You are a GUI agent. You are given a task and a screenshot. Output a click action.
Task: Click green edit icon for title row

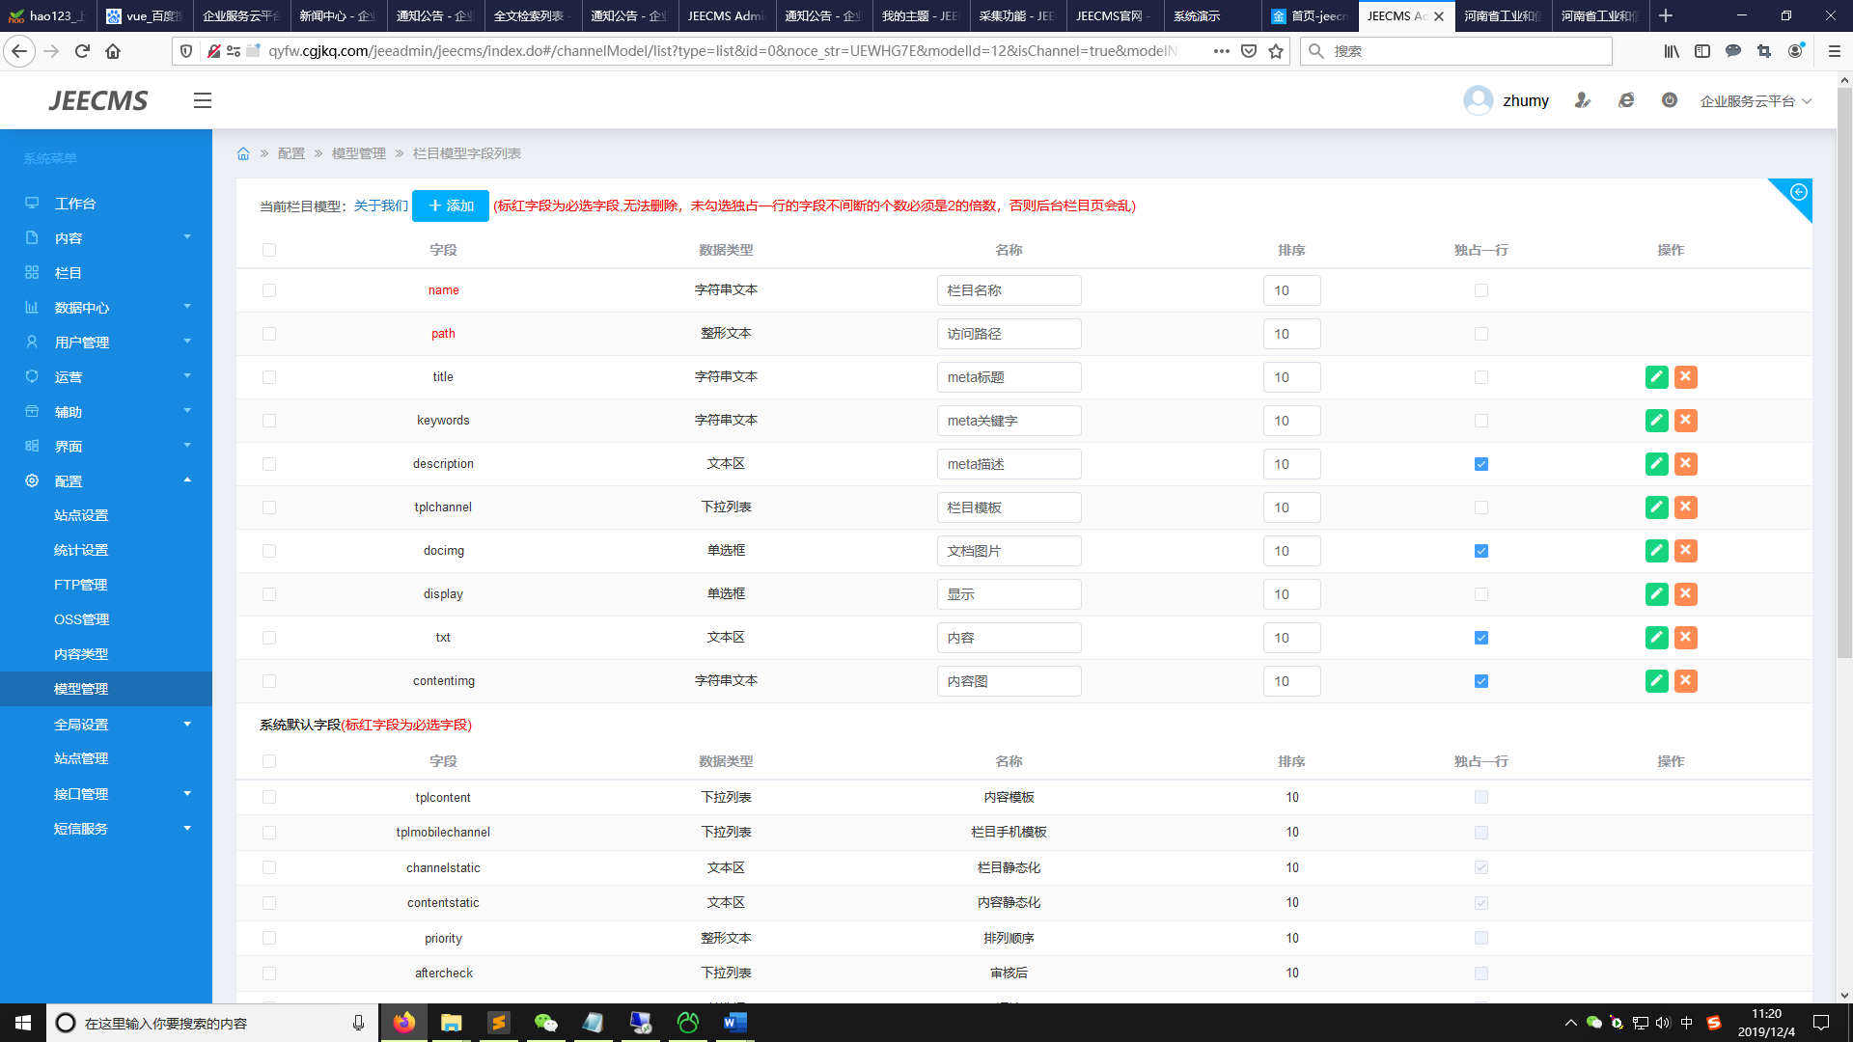1656,377
